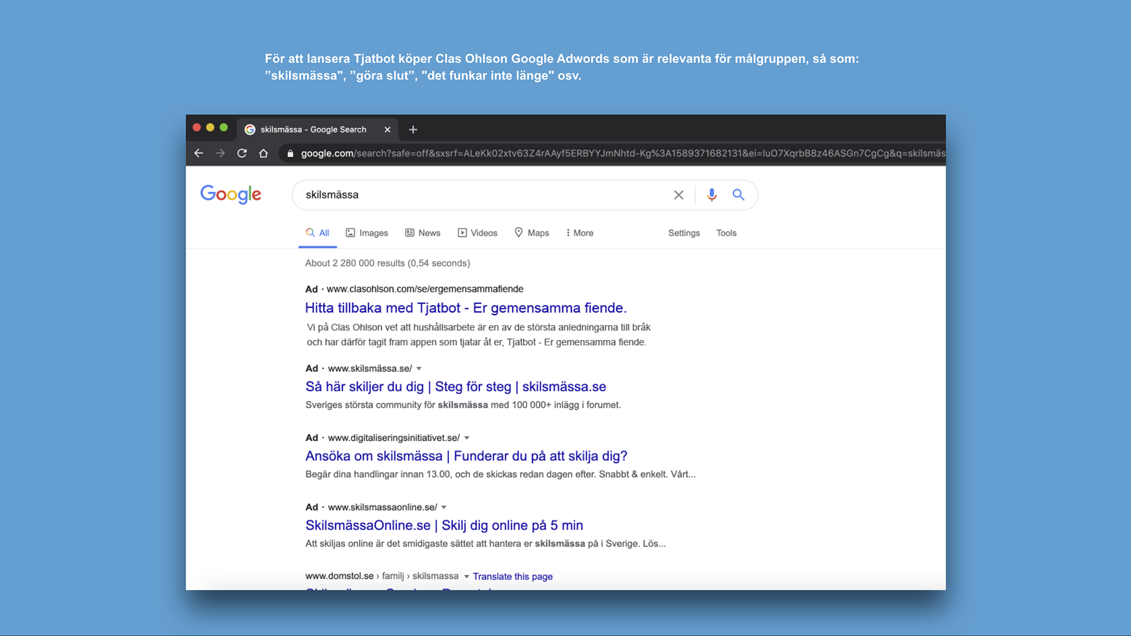Click the red macOS close window button
The image size is (1131, 636).
coord(197,128)
